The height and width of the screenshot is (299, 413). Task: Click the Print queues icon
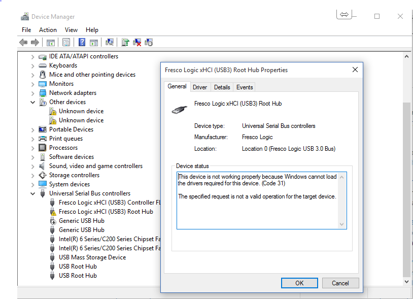click(x=43, y=139)
